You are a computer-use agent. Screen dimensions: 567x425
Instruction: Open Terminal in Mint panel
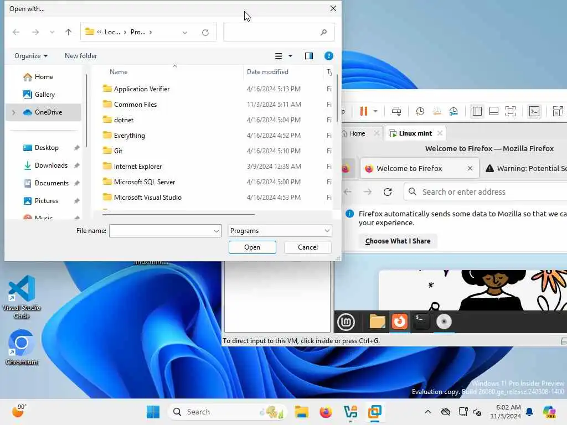(x=421, y=322)
